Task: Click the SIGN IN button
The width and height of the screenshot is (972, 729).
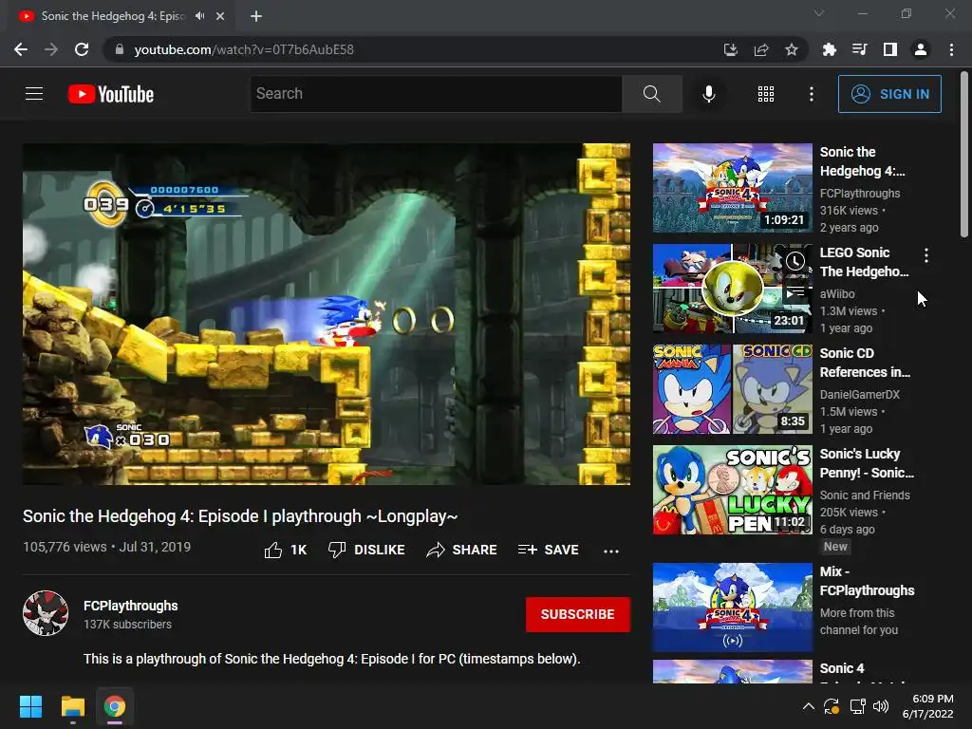Action: point(889,94)
